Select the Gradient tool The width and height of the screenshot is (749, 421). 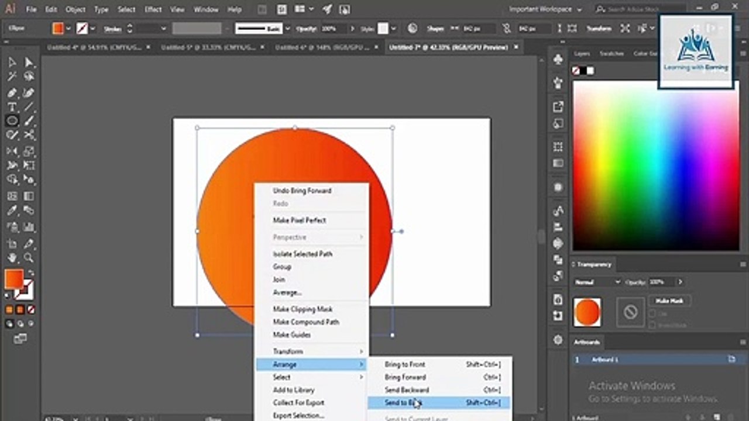click(x=29, y=196)
